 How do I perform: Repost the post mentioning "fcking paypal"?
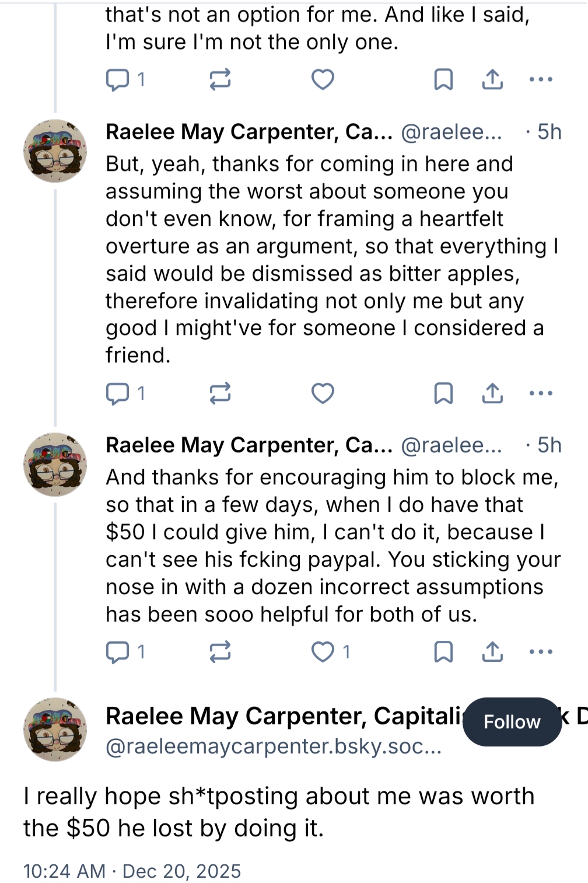(x=220, y=651)
